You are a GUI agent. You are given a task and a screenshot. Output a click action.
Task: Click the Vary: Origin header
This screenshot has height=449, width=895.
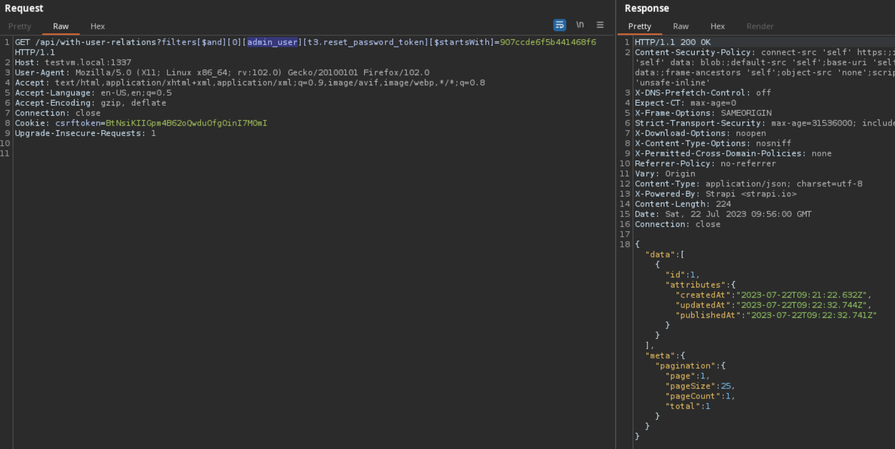pyautogui.click(x=665, y=173)
